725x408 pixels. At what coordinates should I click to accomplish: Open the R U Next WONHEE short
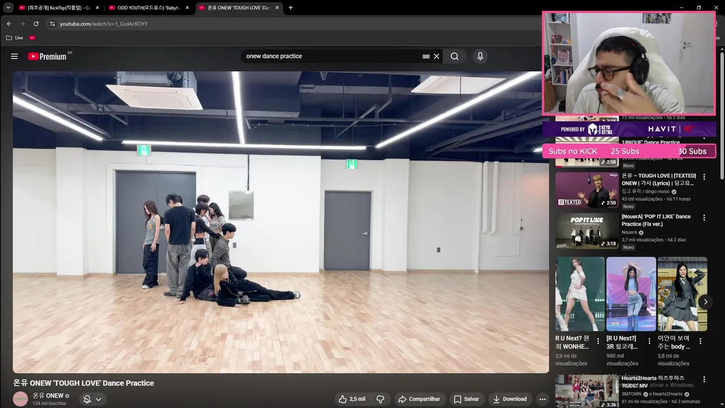(580, 294)
